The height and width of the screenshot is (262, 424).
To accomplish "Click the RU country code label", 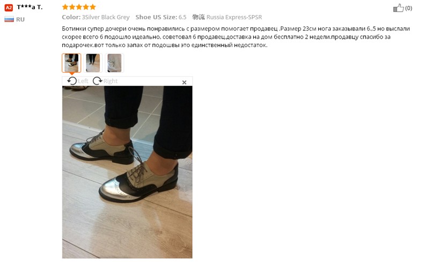I will click(x=20, y=19).
